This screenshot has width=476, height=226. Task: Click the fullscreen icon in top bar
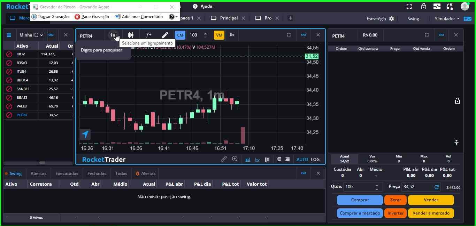pyautogui.click(x=409, y=6)
